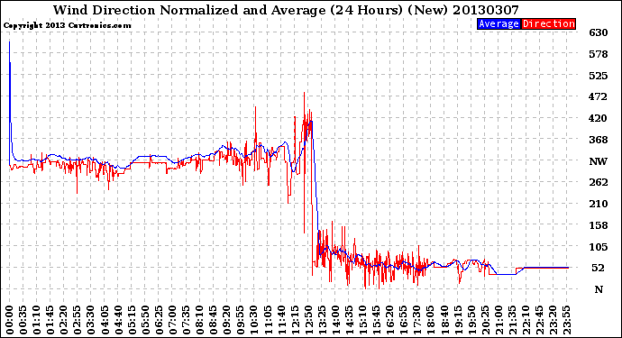
Task: Click the 13:25 time axis label
Action: point(322,320)
